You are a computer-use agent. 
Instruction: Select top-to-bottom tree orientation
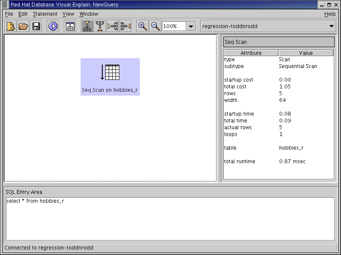[x=87, y=26]
